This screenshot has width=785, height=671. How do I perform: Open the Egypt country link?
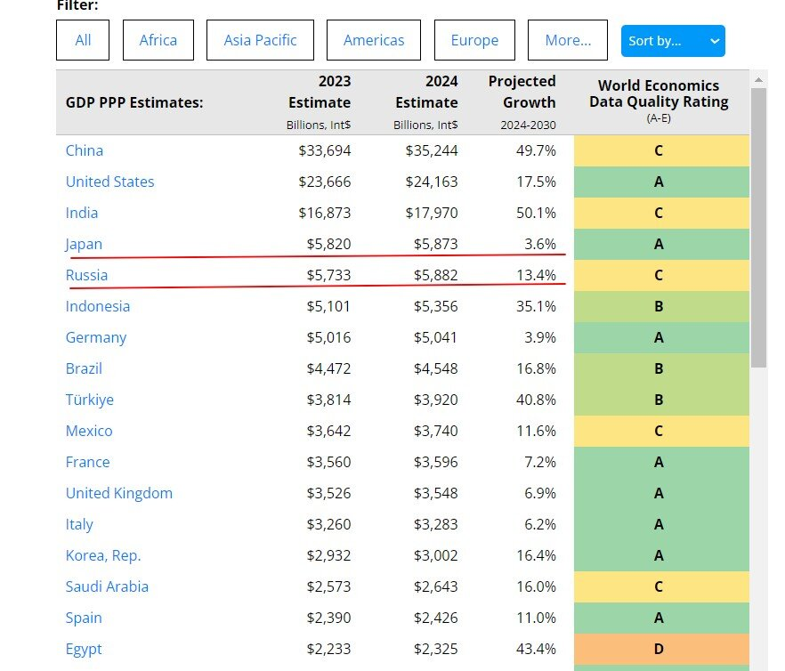pos(84,650)
